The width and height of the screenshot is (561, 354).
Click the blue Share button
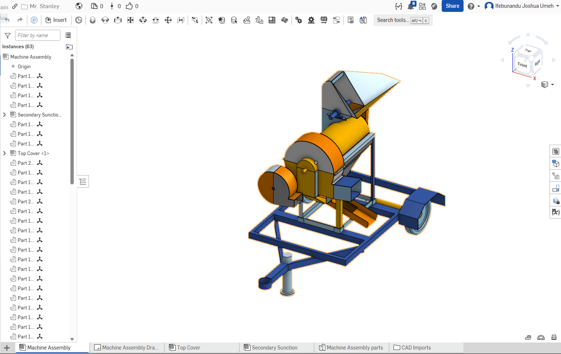point(452,6)
